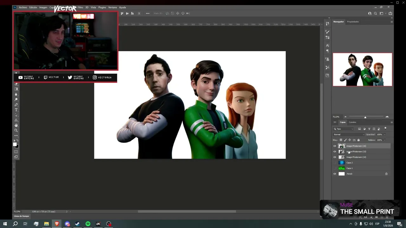Screen dimensions: 406x228
Task: Open the Línea de tiempo panel tab
Action: pyautogui.click(x=22, y=216)
